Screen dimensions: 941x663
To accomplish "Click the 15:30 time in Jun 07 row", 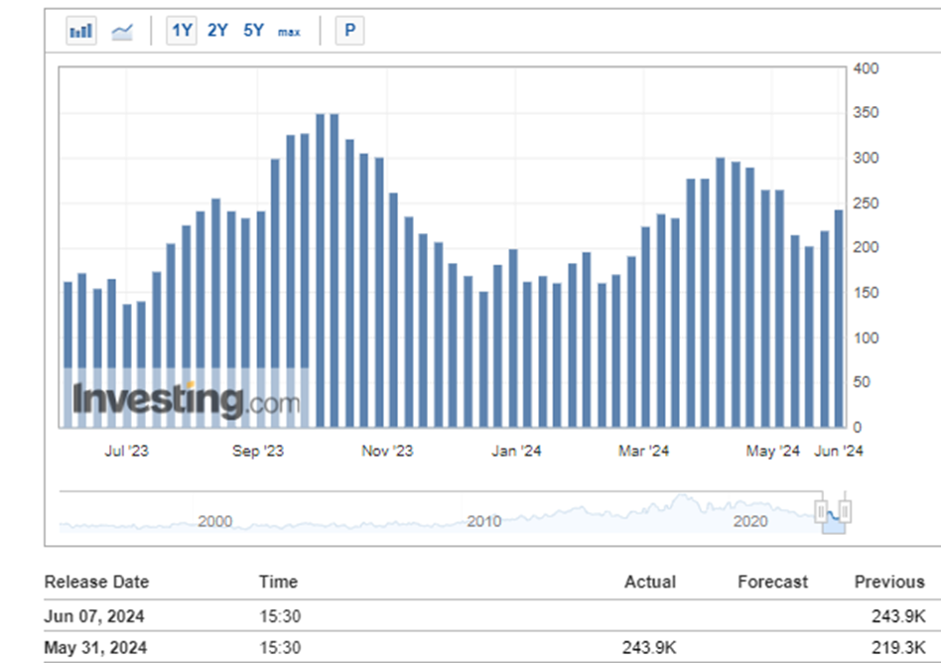I will point(280,616).
